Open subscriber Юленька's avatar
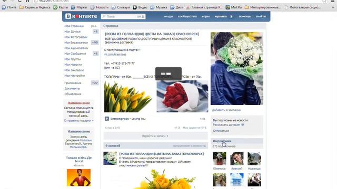The width and height of the screenshot is (337, 189). pyautogui.click(x=220, y=159)
